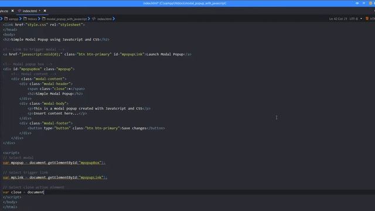Click the 'modal-content' class value
375x211 pixels.
point(49,79)
